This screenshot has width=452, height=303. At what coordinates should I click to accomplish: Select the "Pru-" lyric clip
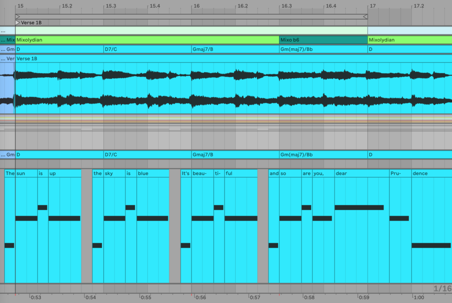tap(400, 173)
